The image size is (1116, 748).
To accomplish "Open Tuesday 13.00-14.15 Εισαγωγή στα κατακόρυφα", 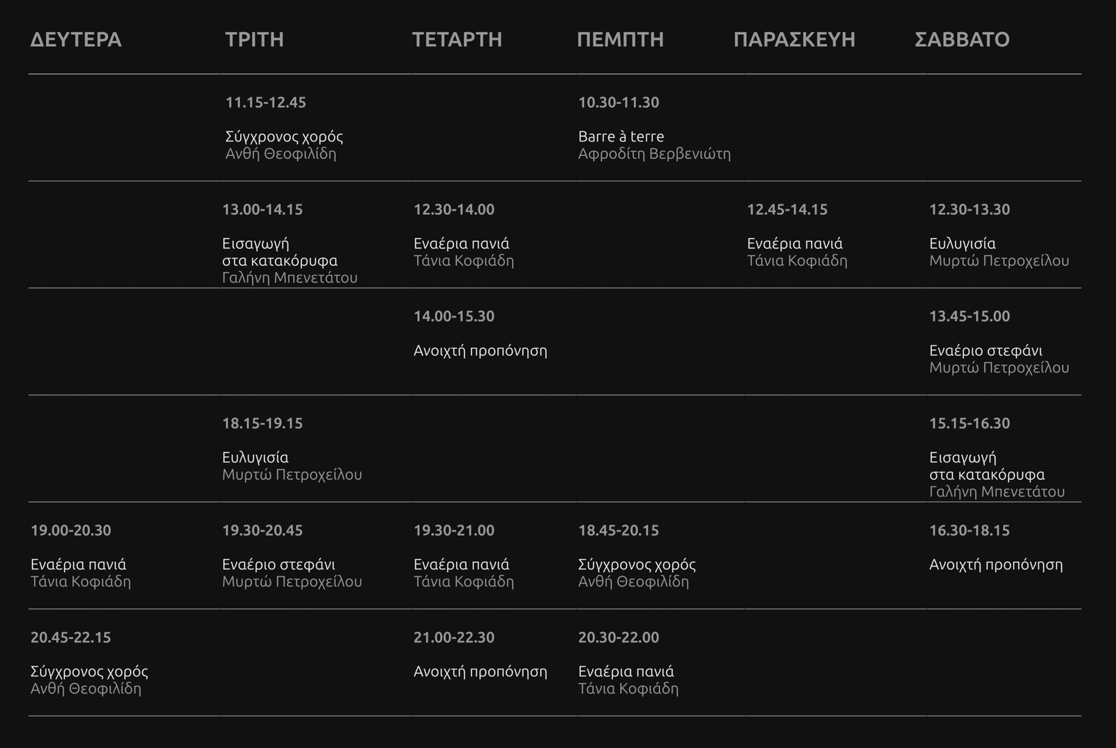I will [x=280, y=252].
